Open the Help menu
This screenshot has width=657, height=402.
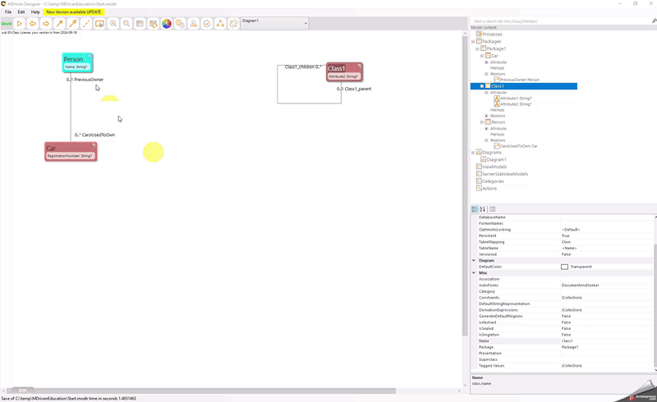[35, 12]
